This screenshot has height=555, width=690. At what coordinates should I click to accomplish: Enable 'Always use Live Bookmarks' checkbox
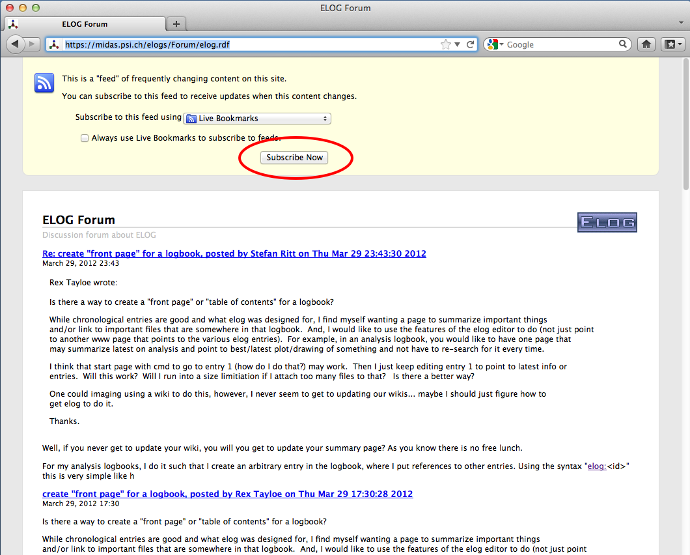tap(85, 138)
